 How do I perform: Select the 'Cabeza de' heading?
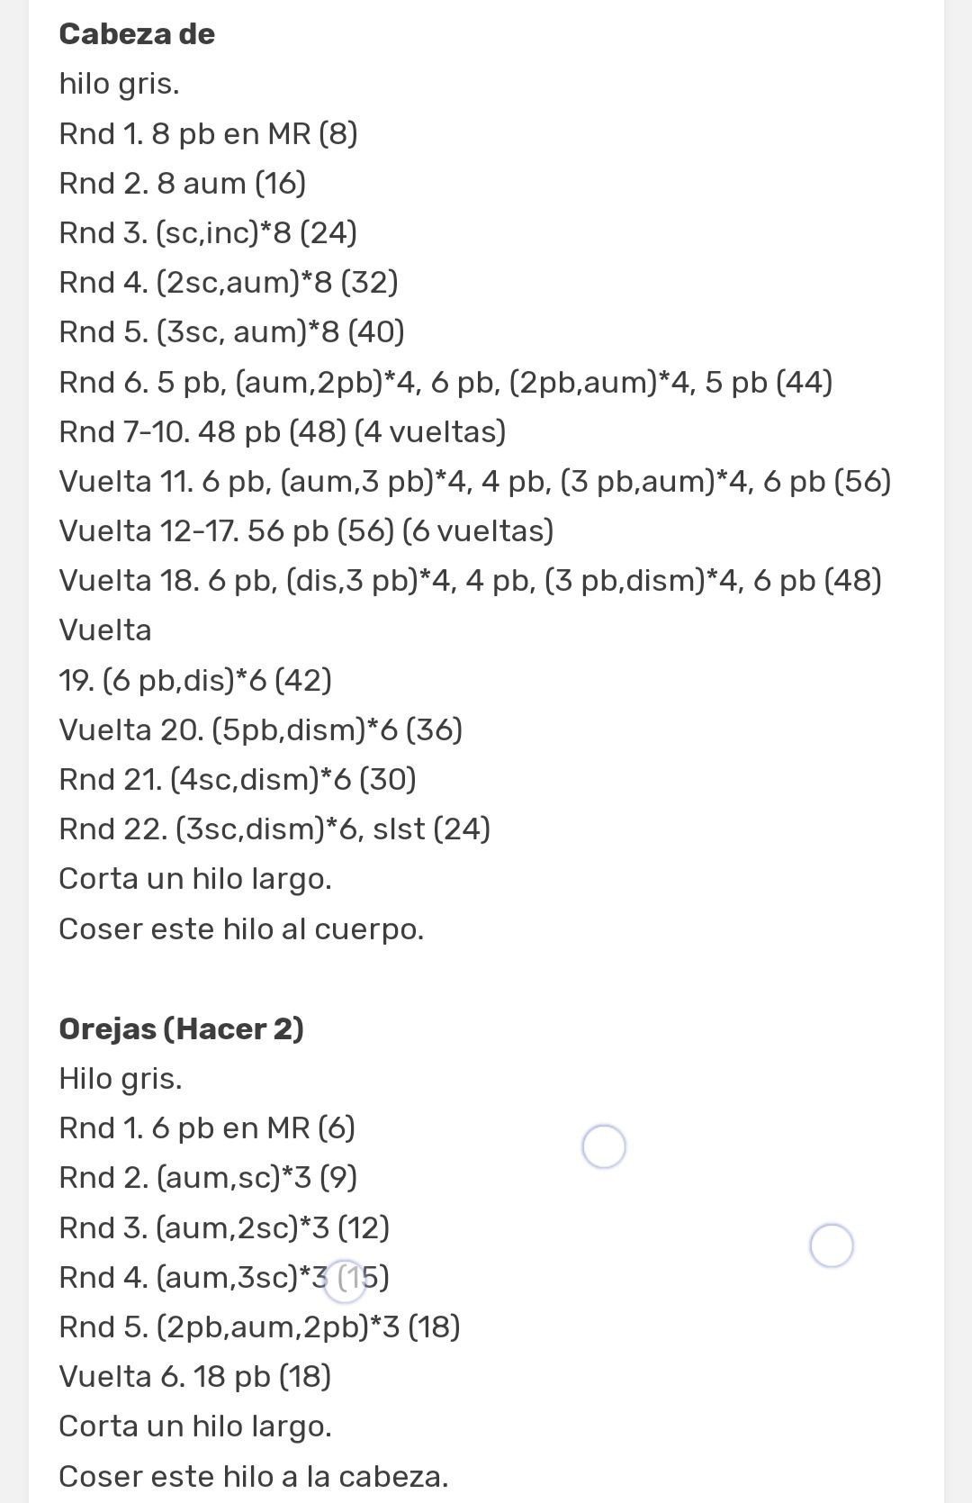click(x=137, y=34)
